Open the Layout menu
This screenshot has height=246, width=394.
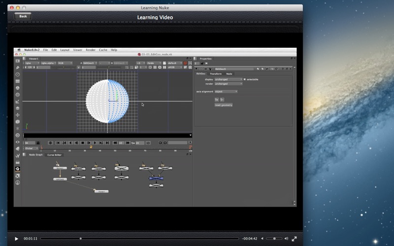tap(65, 50)
